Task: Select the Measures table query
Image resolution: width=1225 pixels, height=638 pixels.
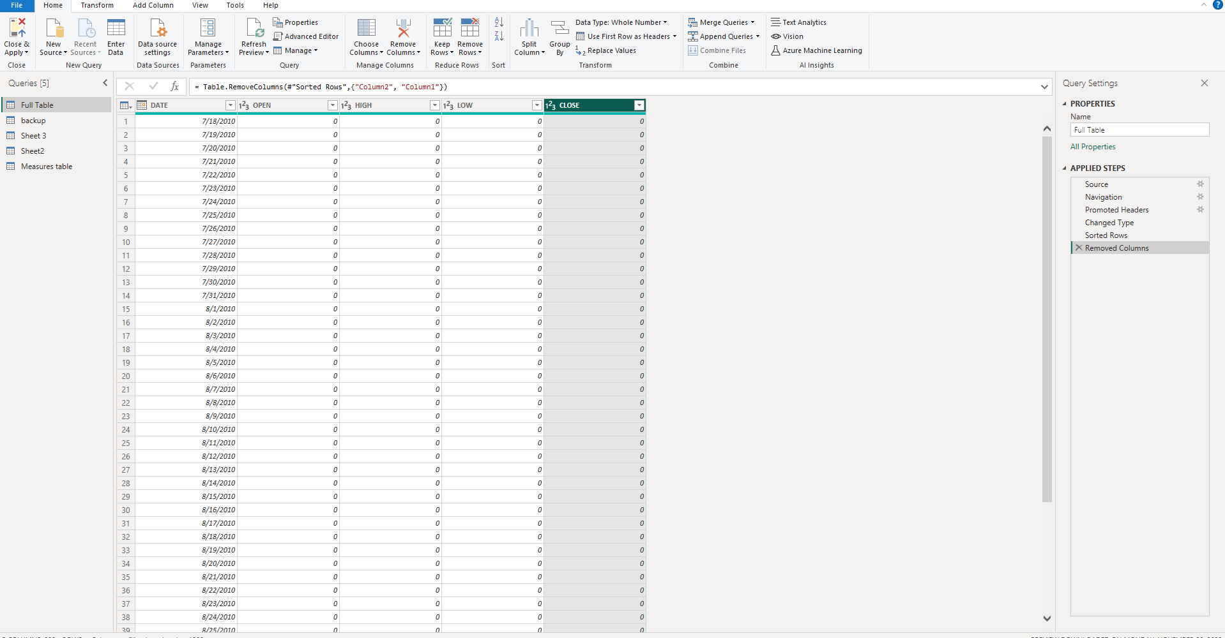Action: click(47, 167)
